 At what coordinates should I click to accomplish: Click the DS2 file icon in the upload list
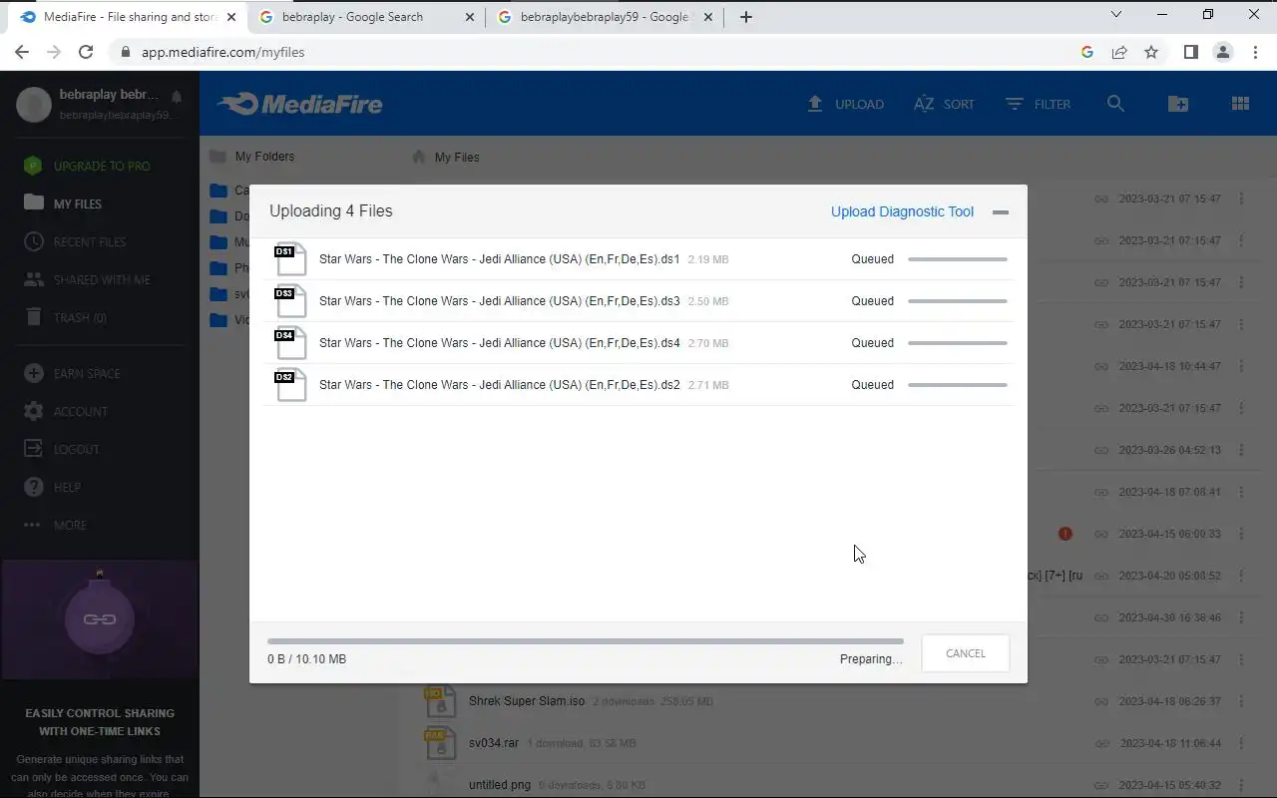pos(289,385)
